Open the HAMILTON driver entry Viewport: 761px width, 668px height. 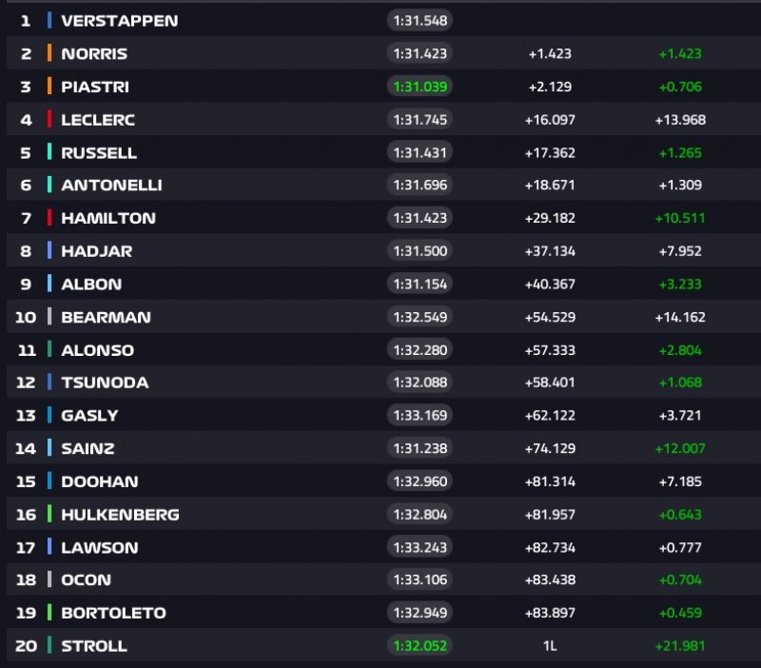click(108, 218)
